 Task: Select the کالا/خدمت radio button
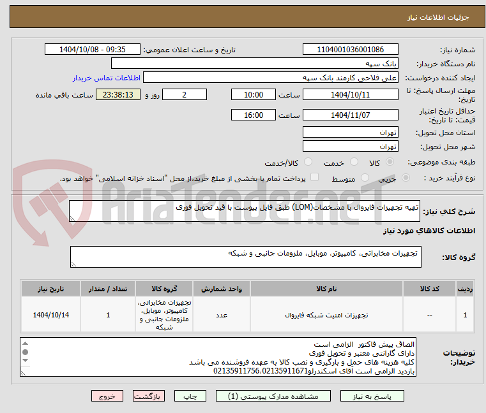pyautogui.click(x=308, y=162)
